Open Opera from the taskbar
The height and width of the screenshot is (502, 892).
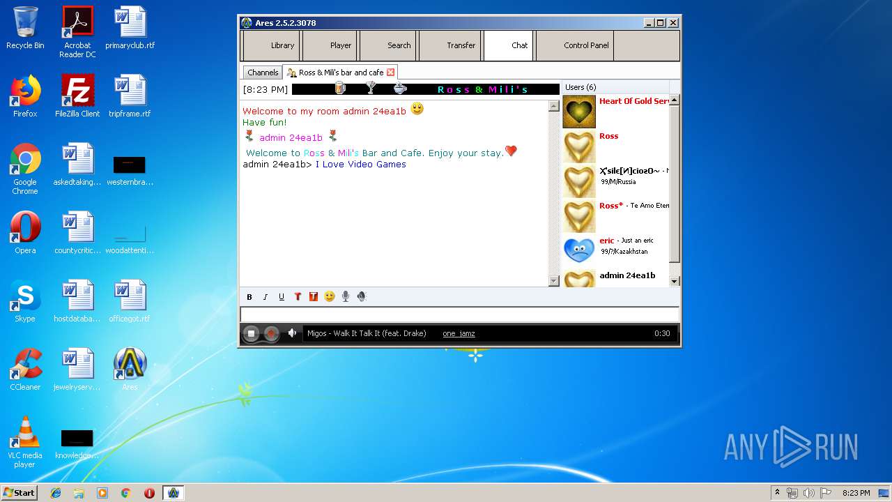[149, 493]
